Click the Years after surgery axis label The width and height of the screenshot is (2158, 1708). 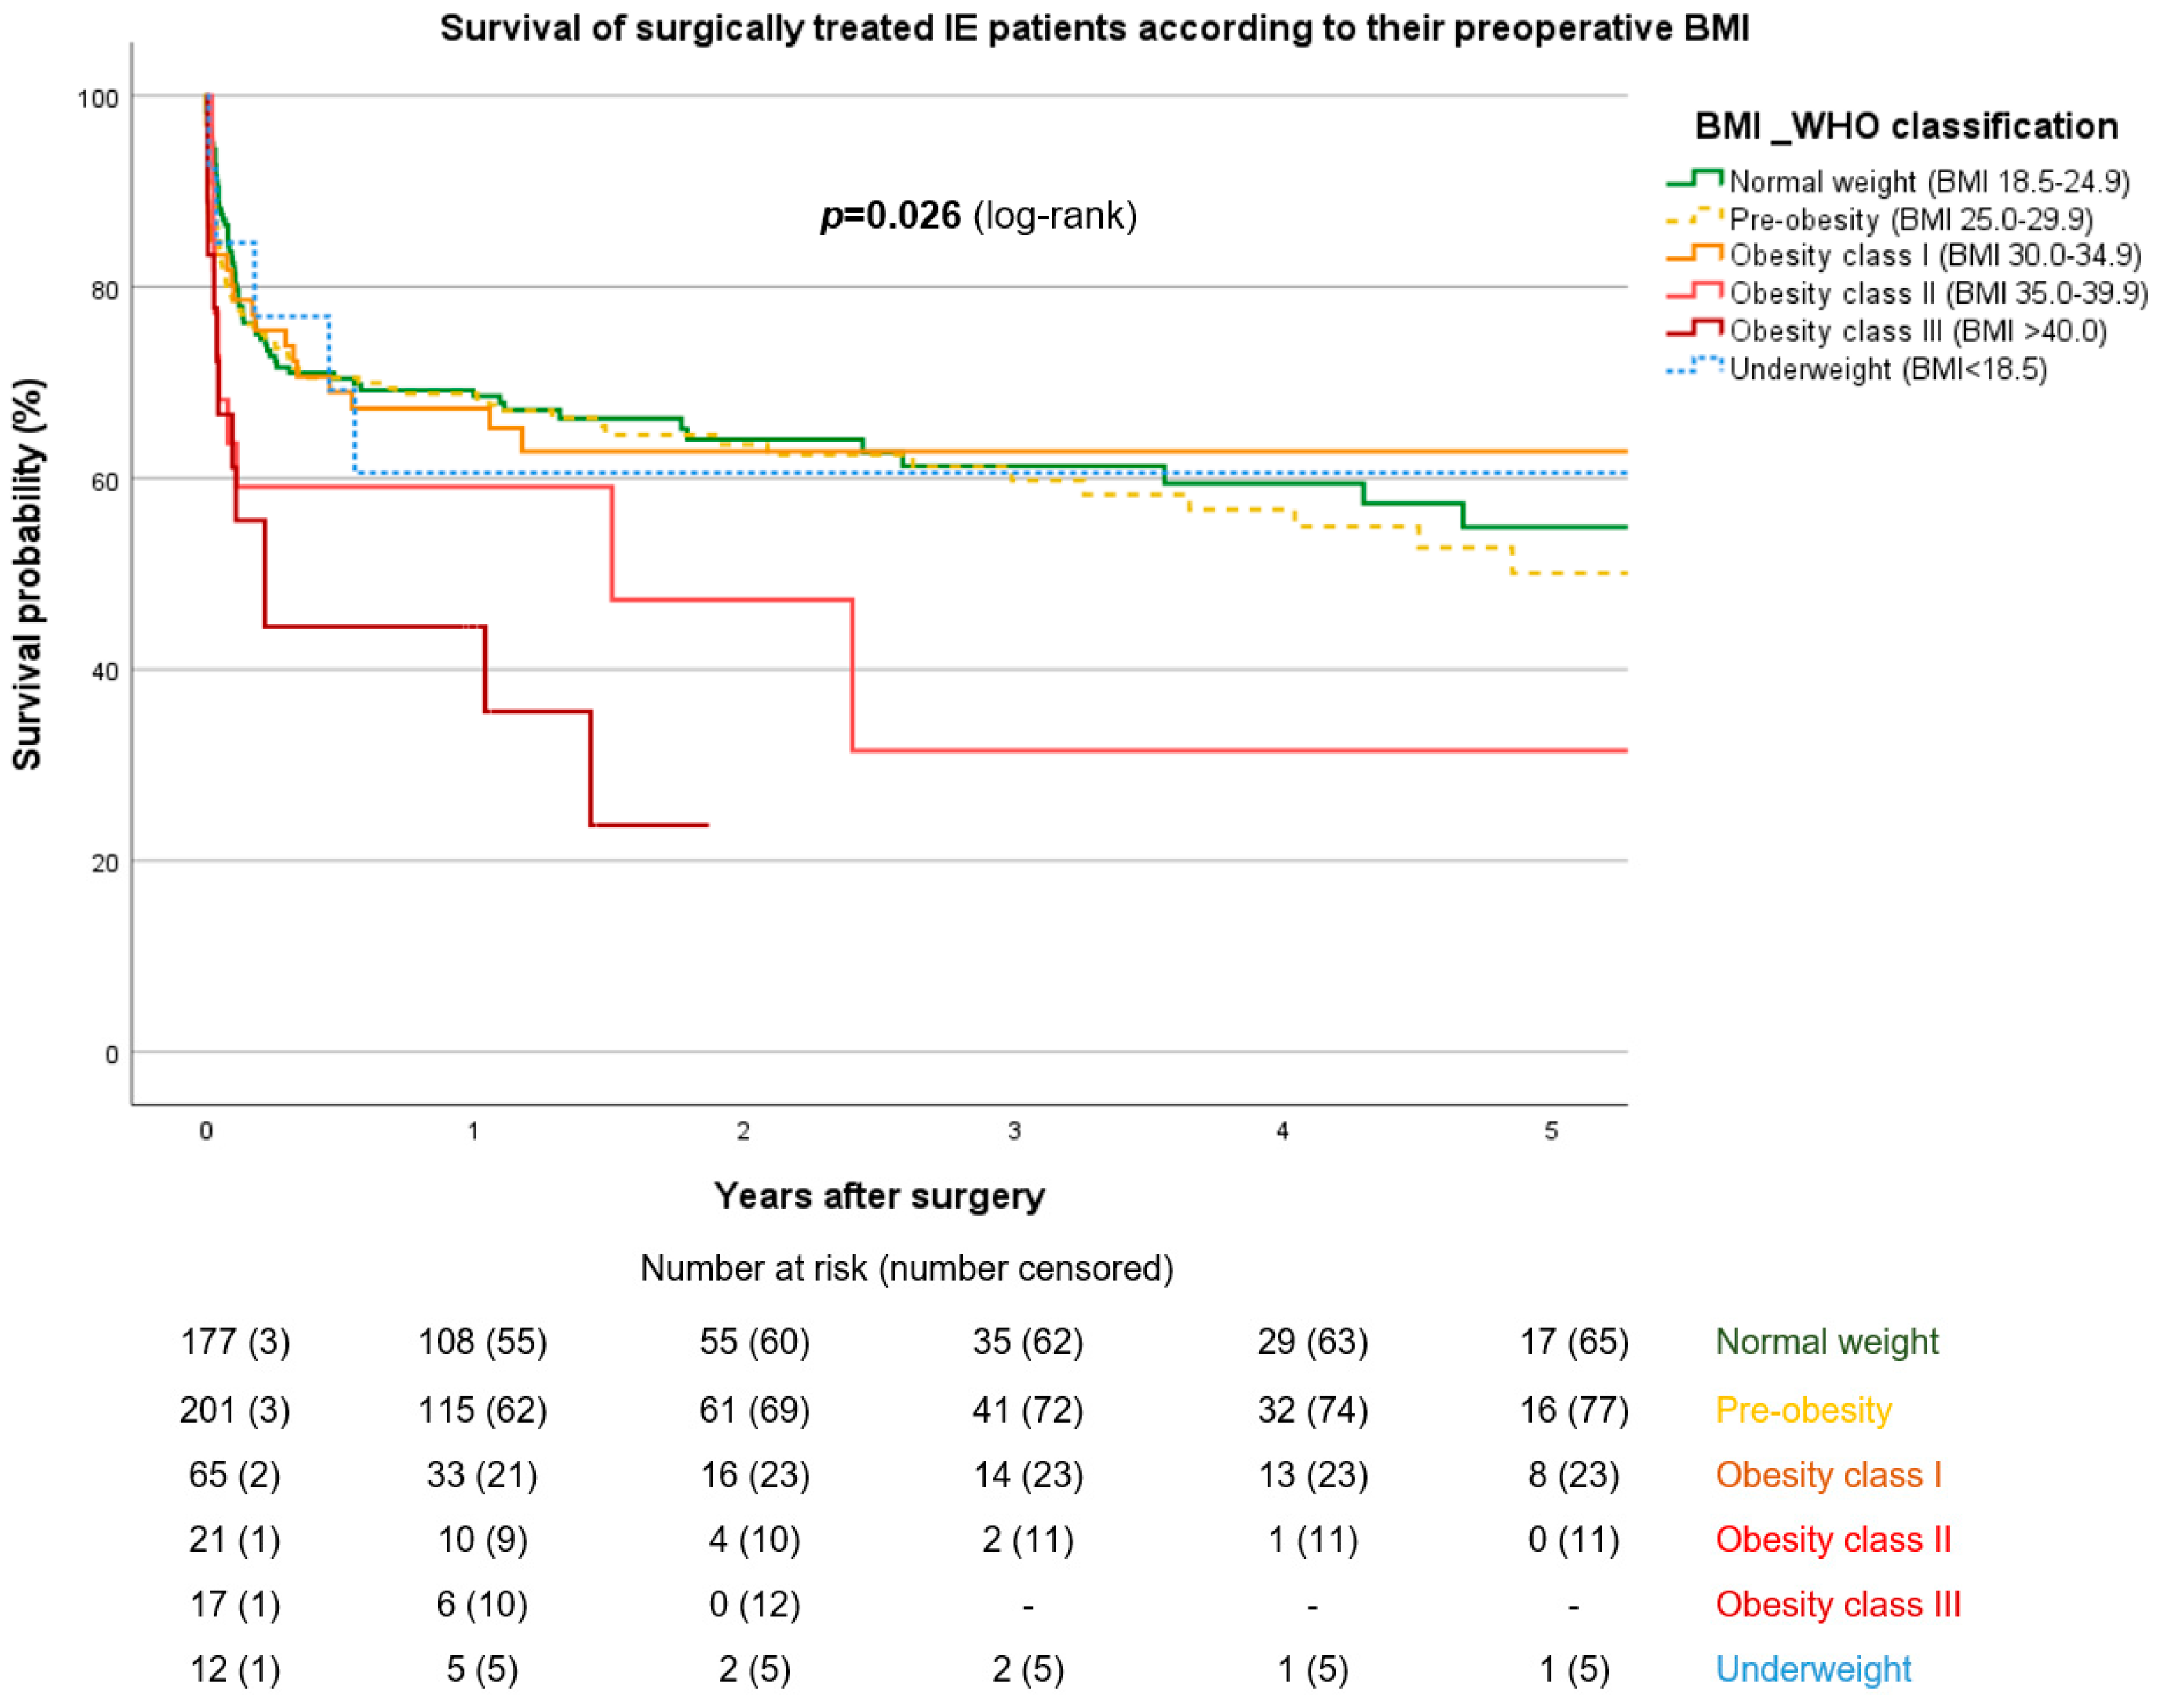click(x=879, y=1195)
